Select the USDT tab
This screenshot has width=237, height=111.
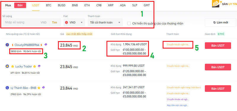coord(36,5)
